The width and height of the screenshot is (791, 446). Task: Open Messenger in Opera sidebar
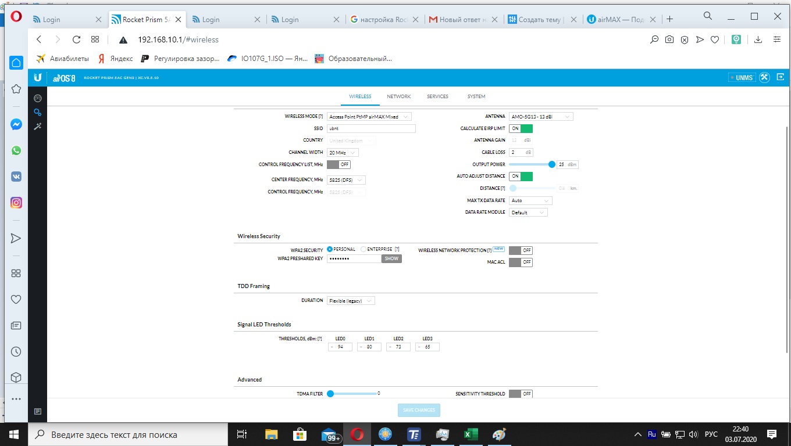(x=16, y=124)
